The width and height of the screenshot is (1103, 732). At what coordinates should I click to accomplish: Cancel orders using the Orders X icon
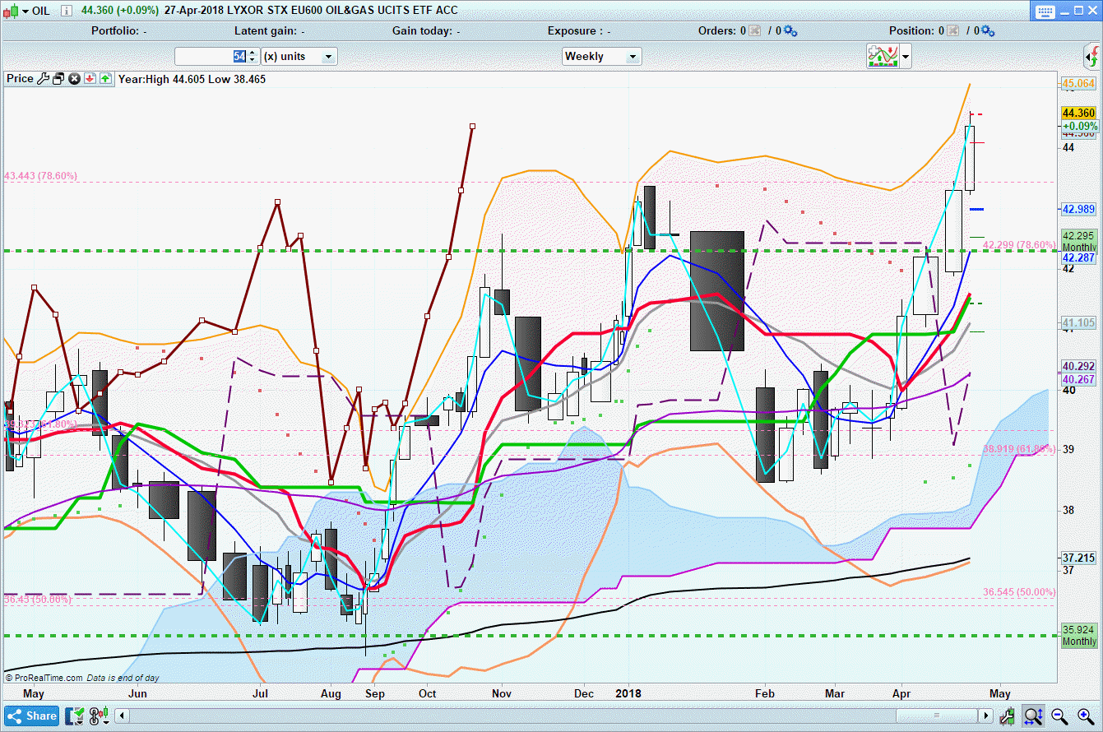755,31
